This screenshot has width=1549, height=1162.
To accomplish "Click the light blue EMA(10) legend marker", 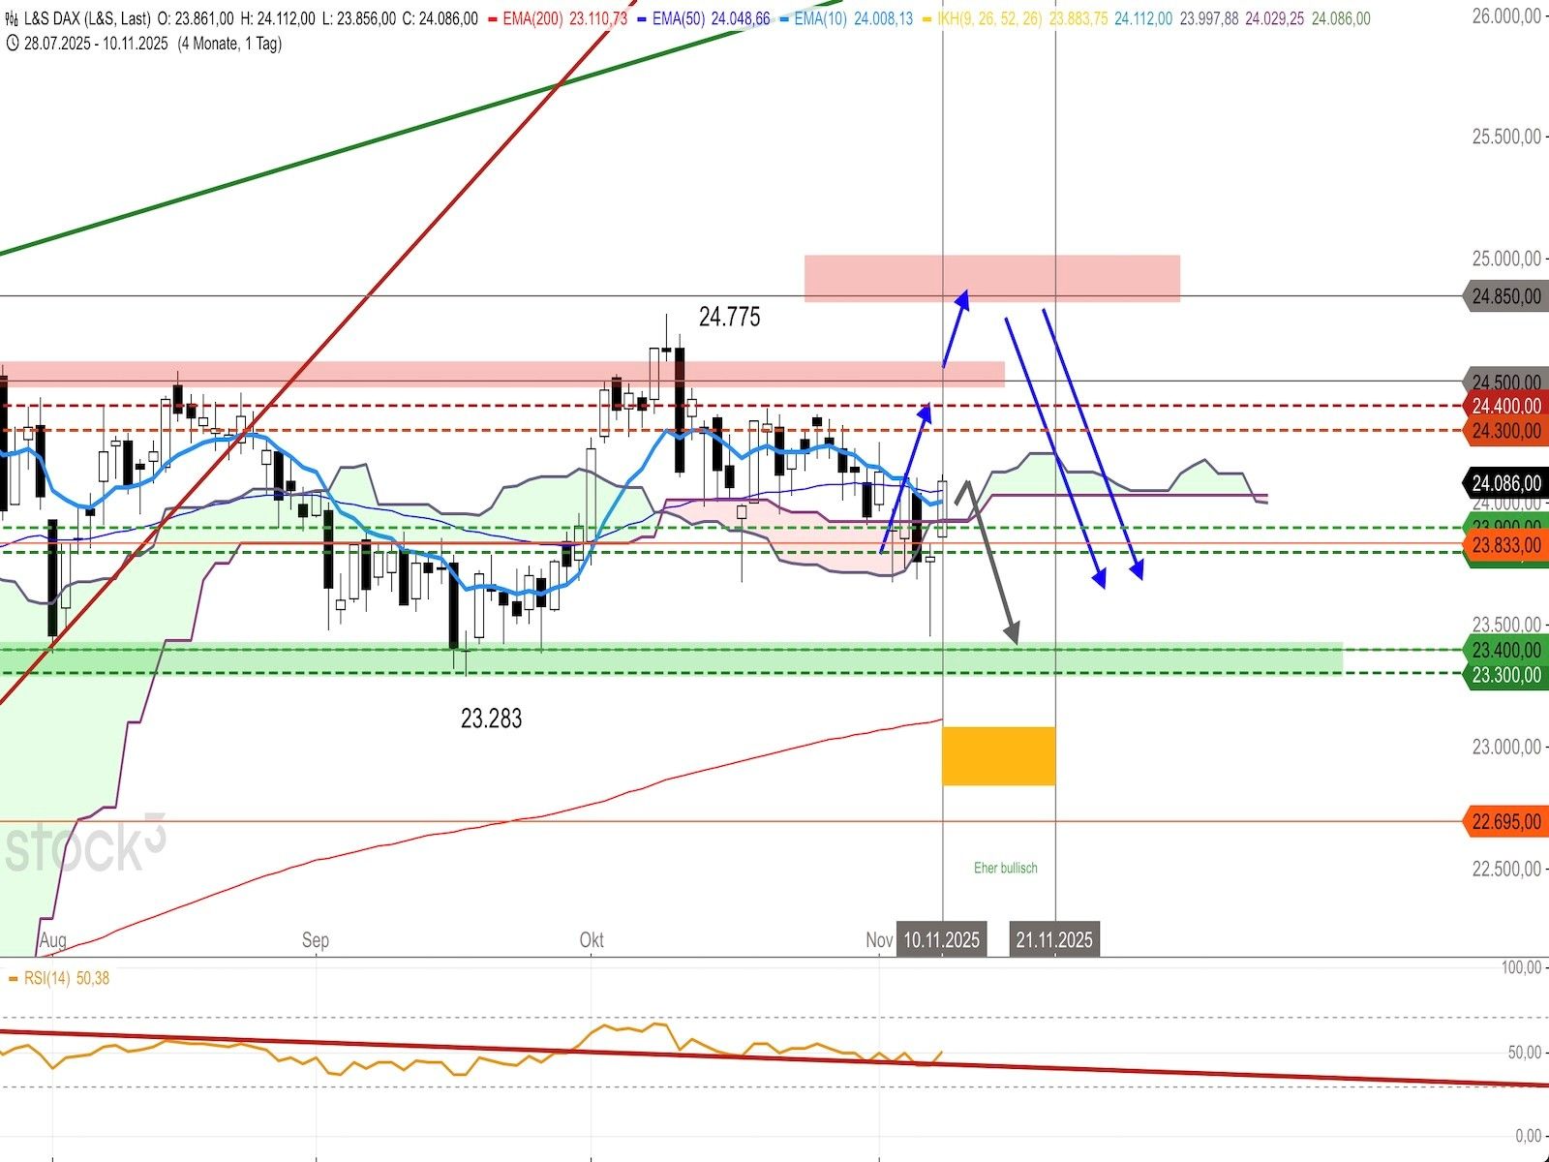I will pos(782,18).
